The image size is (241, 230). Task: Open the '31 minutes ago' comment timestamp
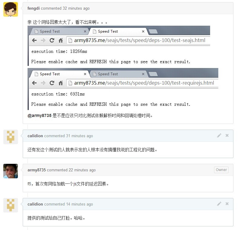[x=79, y=136]
